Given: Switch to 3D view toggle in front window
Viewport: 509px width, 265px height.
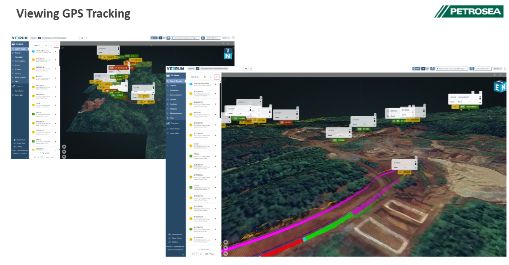Looking at the screenshot, I should coord(422,69).
